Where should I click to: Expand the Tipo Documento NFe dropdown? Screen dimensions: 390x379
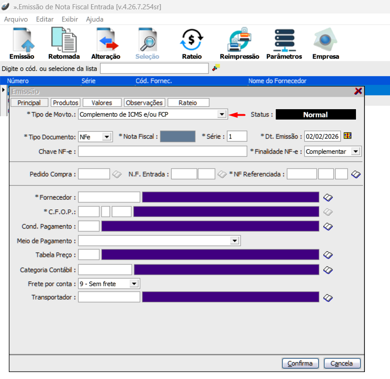[107, 137]
